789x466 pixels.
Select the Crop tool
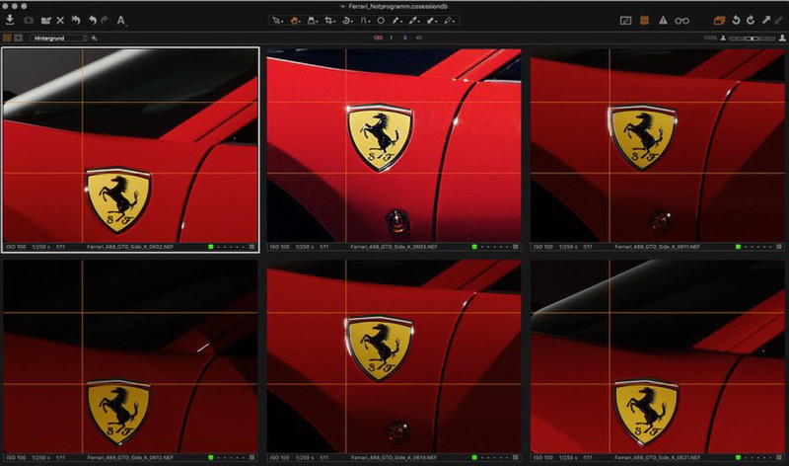328,21
